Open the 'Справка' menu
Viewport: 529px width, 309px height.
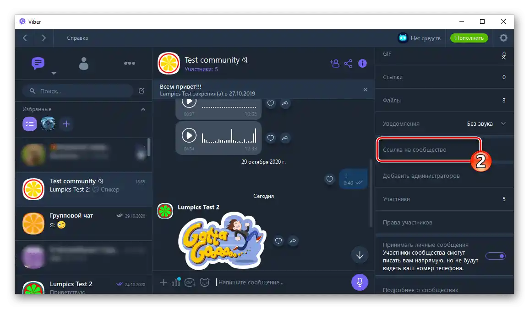[77, 38]
